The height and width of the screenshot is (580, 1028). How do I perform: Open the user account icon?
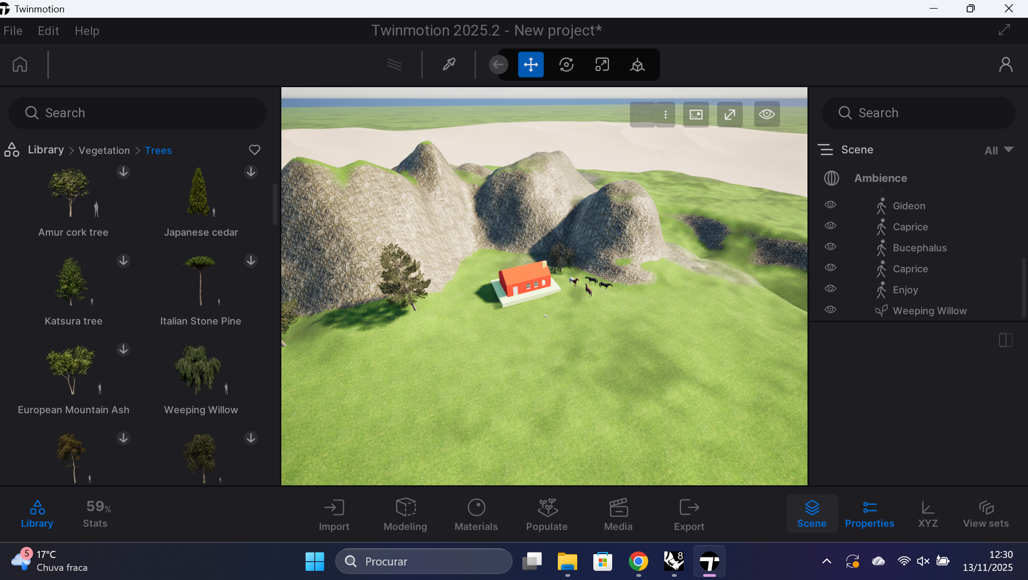point(1005,65)
